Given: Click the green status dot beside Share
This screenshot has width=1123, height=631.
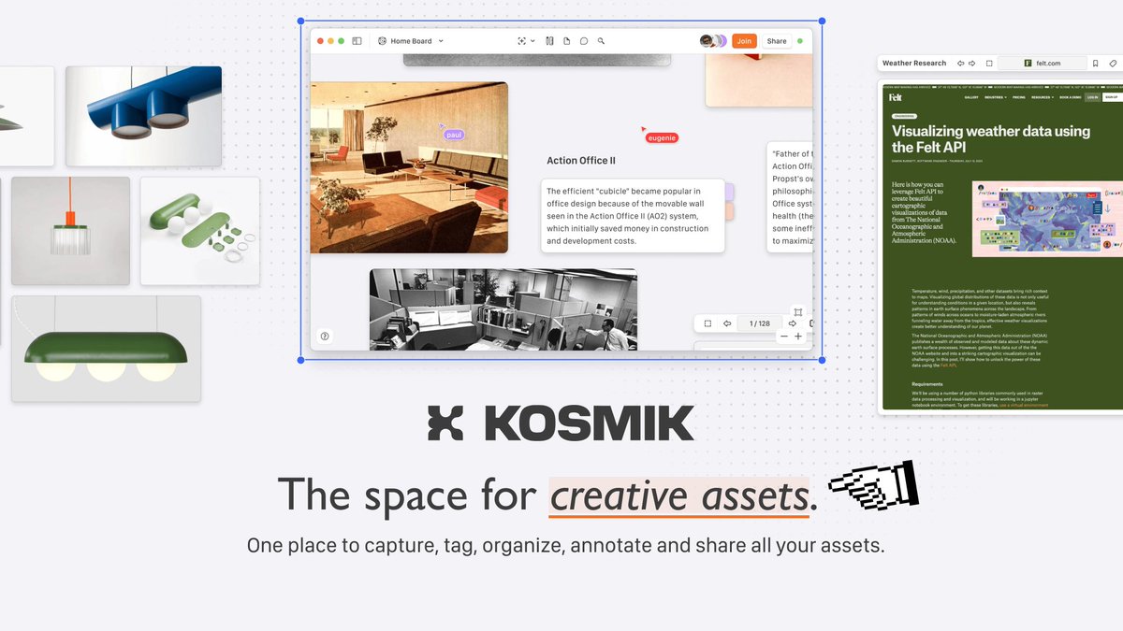Looking at the screenshot, I should [x=800, y=40].
